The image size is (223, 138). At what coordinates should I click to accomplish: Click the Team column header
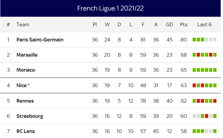(23, 24)
